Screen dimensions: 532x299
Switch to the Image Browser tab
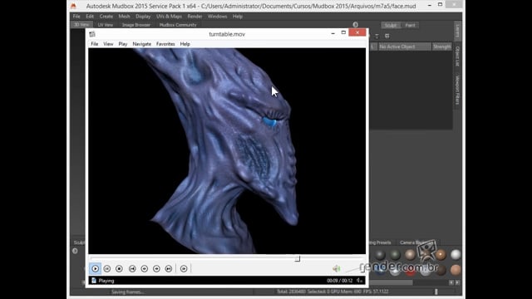point(136,25)
